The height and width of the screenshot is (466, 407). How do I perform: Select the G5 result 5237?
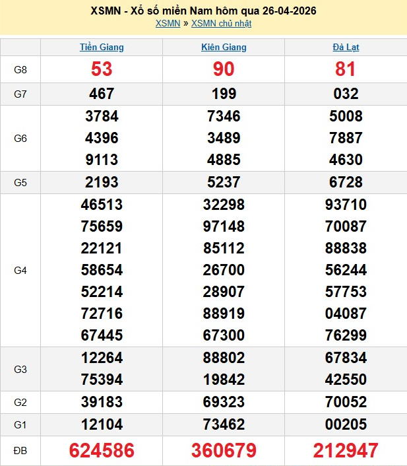click(224, 182)
